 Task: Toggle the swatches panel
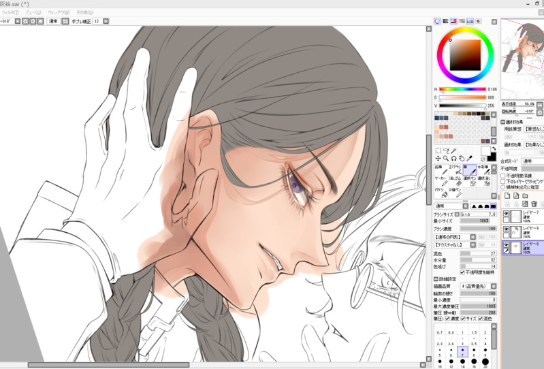(x=470, y=21)
